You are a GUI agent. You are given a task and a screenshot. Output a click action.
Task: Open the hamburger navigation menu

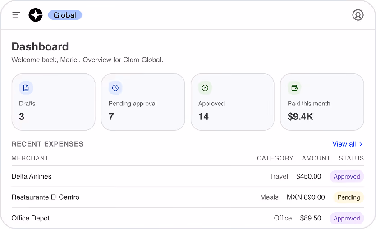click(16, 15)
